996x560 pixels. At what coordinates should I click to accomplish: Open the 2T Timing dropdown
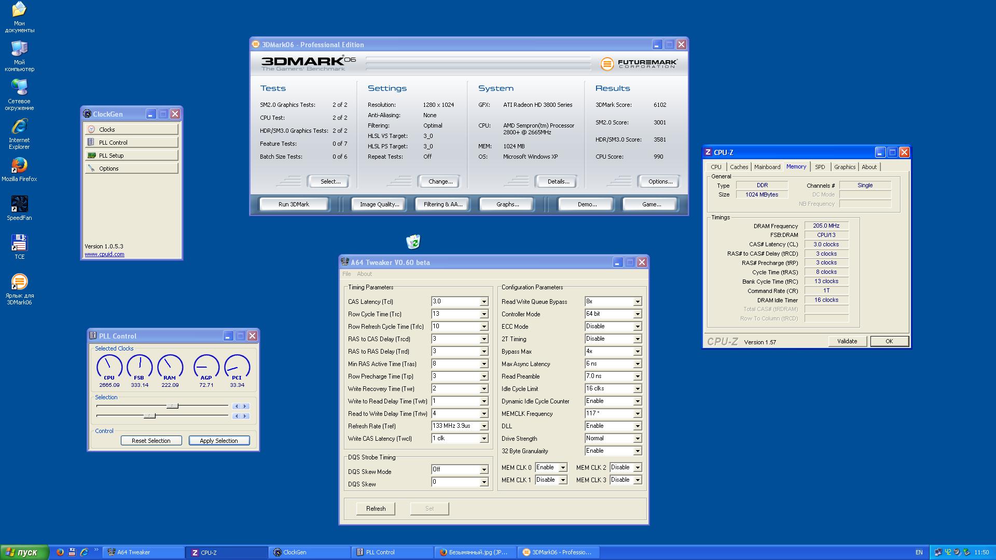pyautogui.click(x=637, y=339)
